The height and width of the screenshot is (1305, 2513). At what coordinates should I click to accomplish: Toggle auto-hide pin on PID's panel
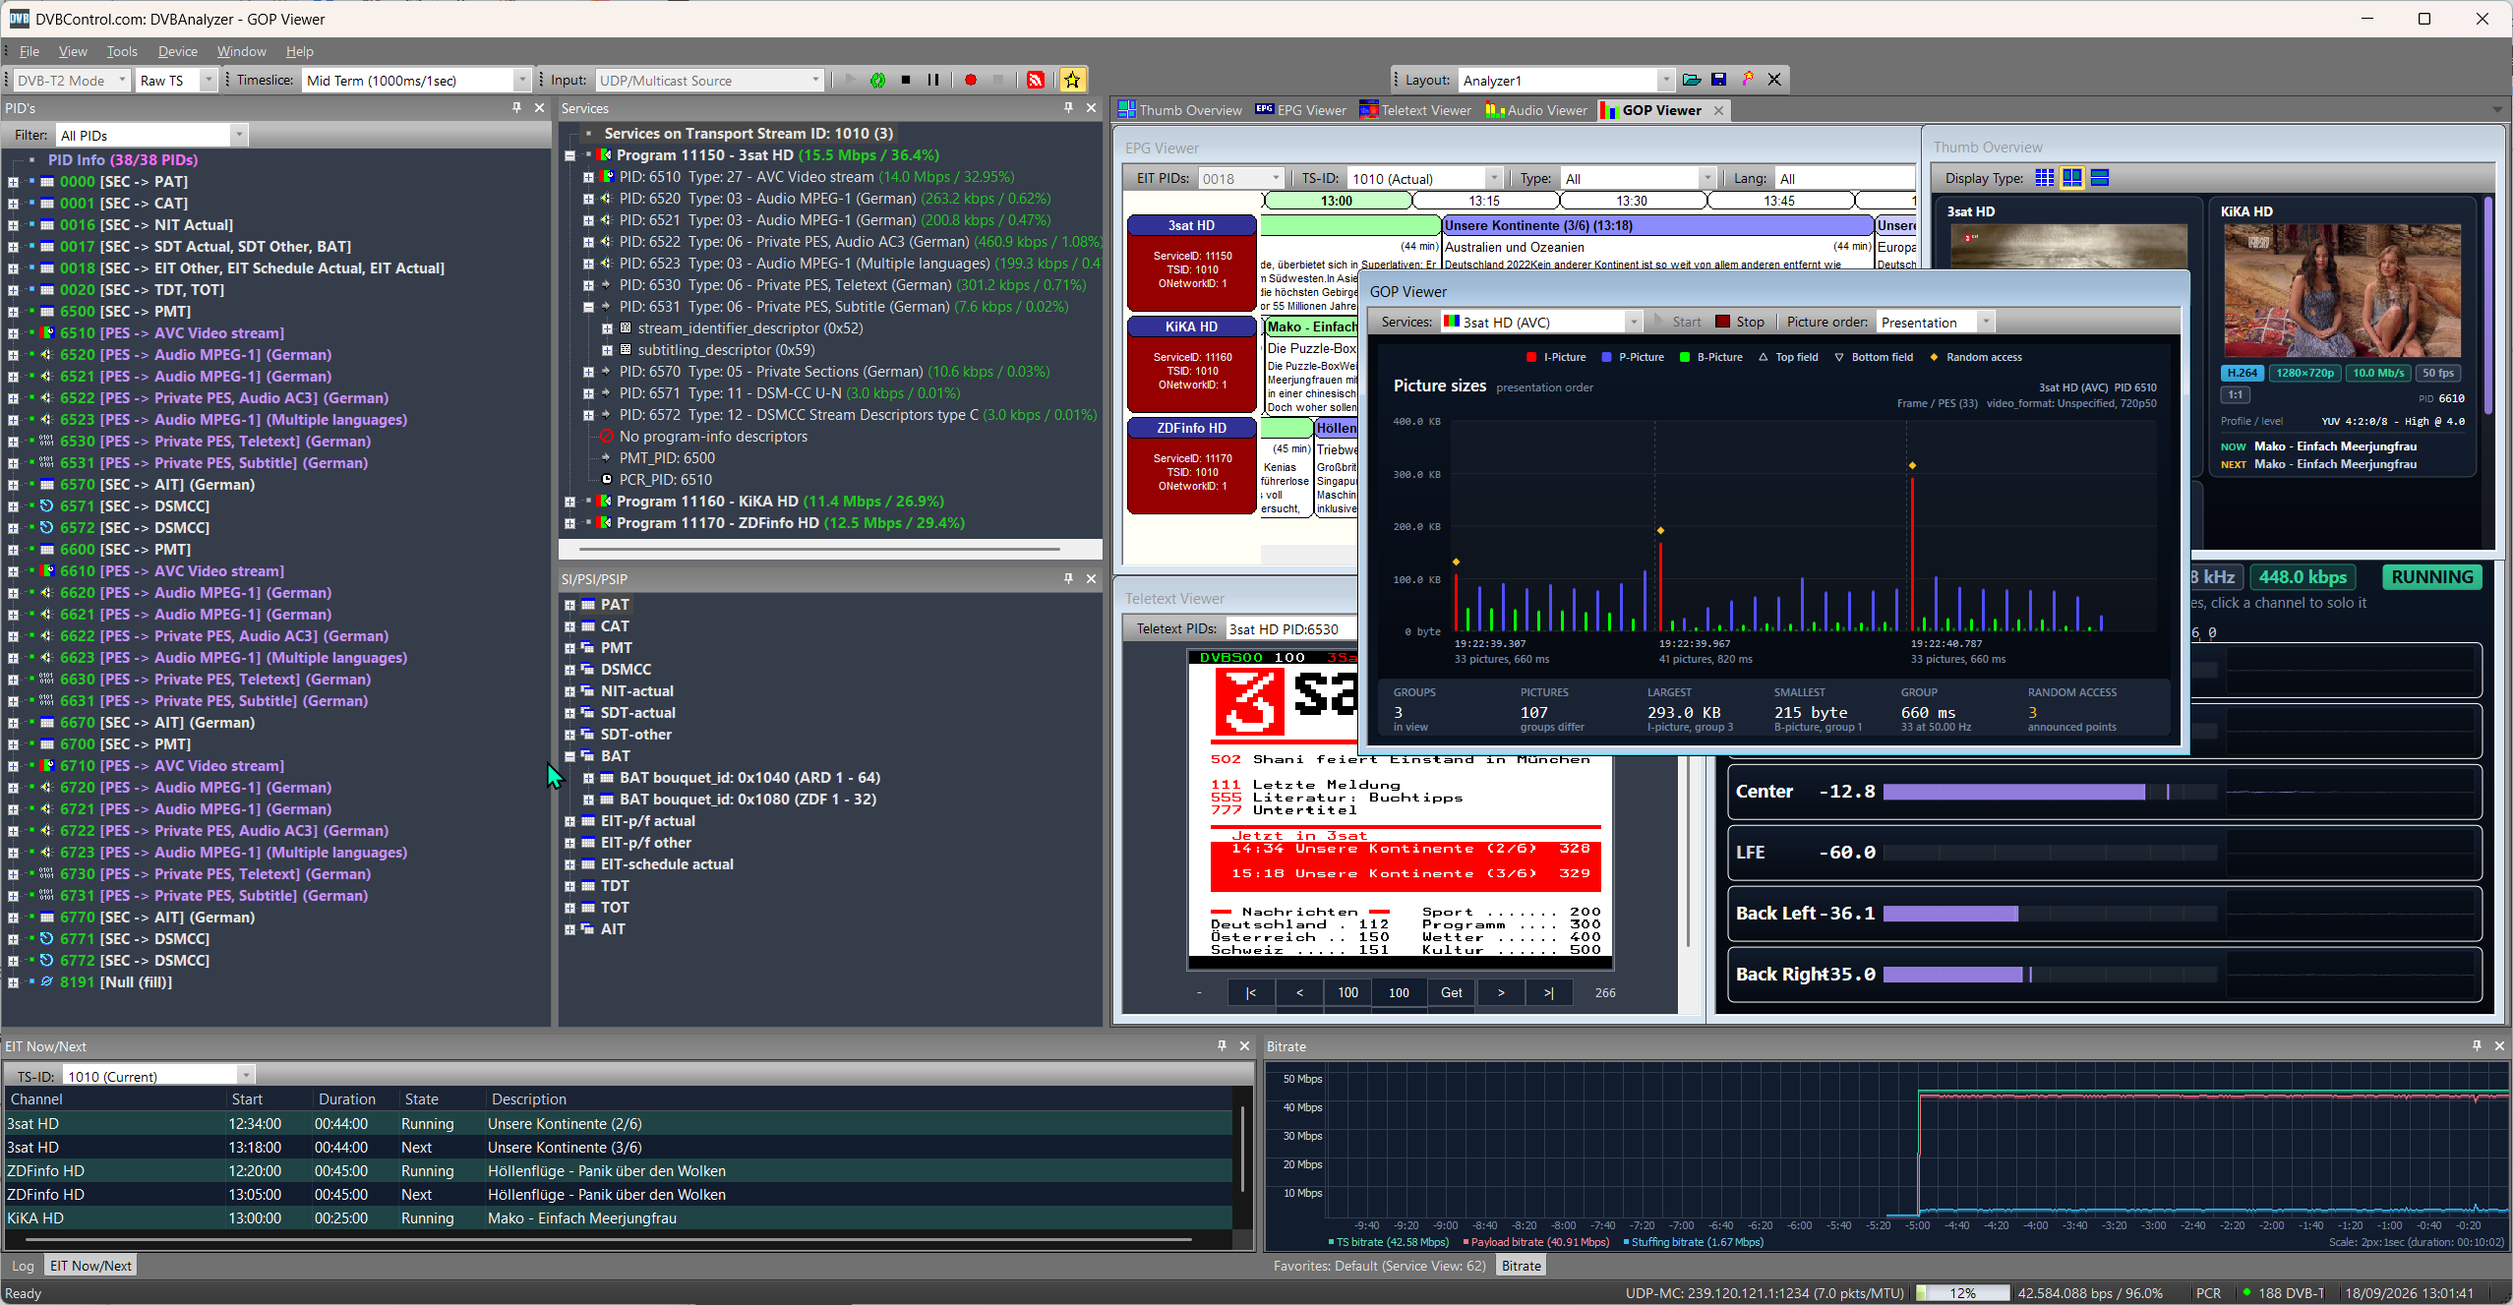(x=516, y=108)
